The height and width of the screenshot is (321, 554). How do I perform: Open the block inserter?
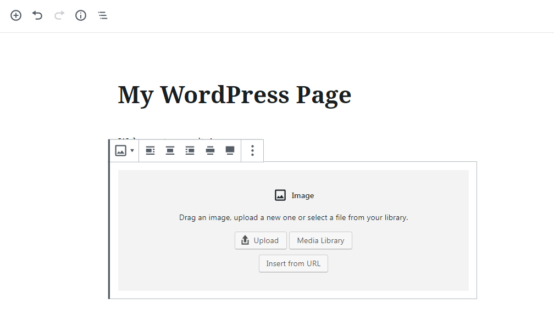pyautogui.click(x=15, y=15)
